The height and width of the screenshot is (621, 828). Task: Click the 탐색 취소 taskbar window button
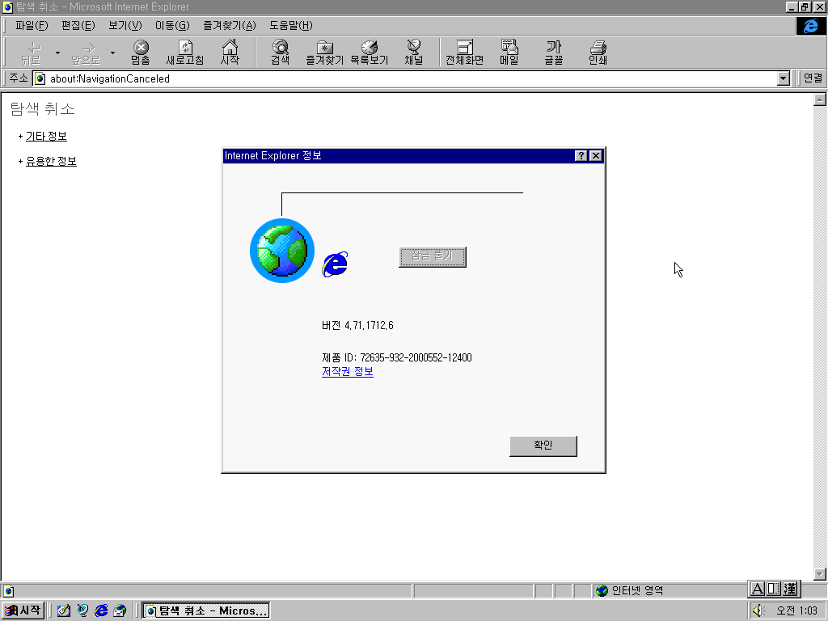[x=206, y=610]
